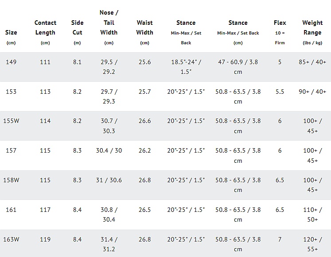Select the 163W size cell

(11, 239)
